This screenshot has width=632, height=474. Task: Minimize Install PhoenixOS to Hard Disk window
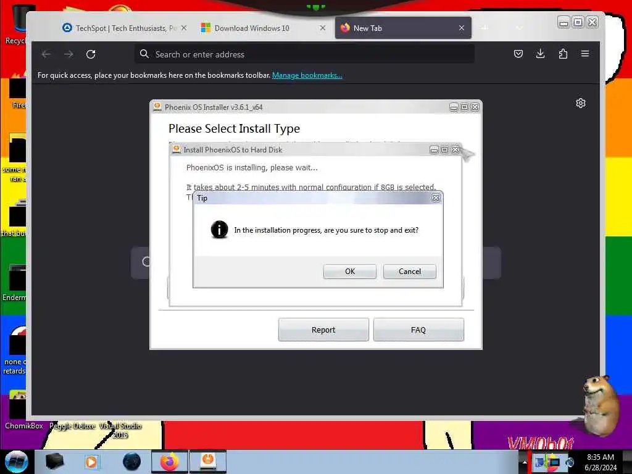click(434, 150)
